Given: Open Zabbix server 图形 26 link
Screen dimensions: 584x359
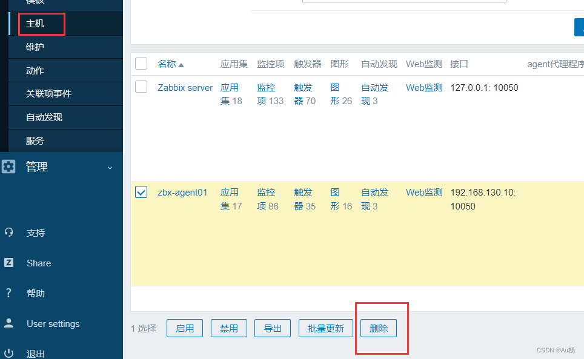Looking at the screenshot, I should pos(341,94).
